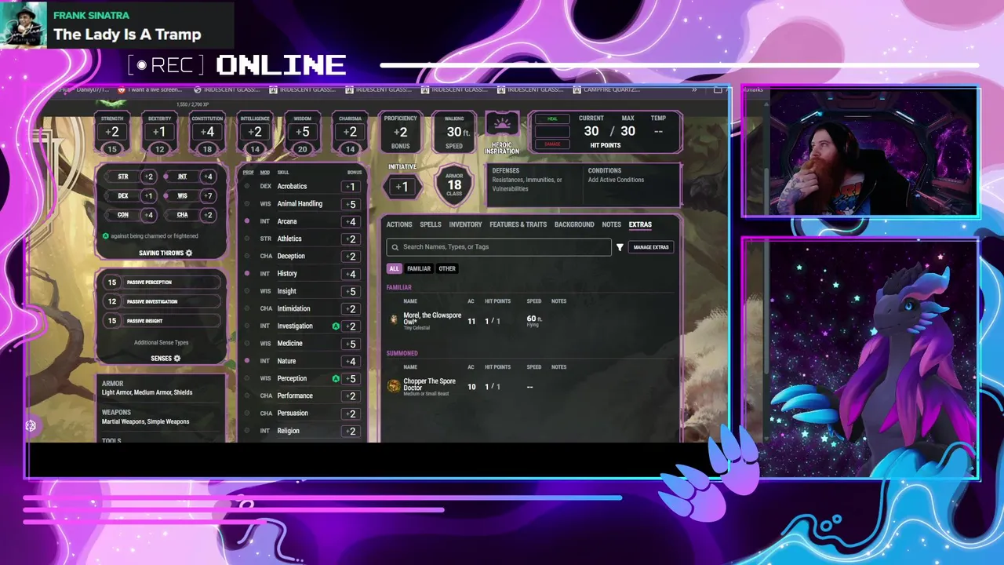This screenshot has height=565, width=1004.
Task: Click the search magnifier icon in Extras
Action: click(395, 247)
